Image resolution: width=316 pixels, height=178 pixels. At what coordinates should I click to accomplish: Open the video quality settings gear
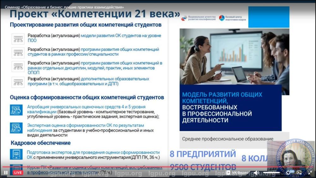point(288,173)
